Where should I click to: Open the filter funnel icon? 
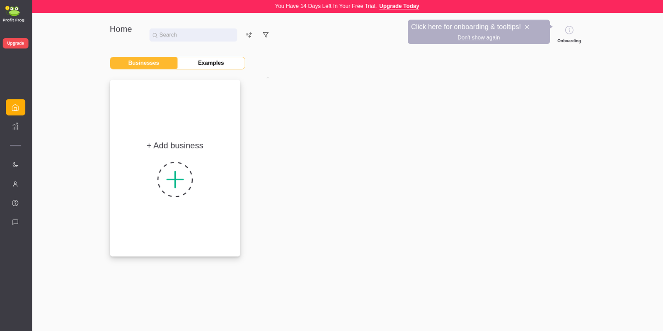(x=266, y=35)
